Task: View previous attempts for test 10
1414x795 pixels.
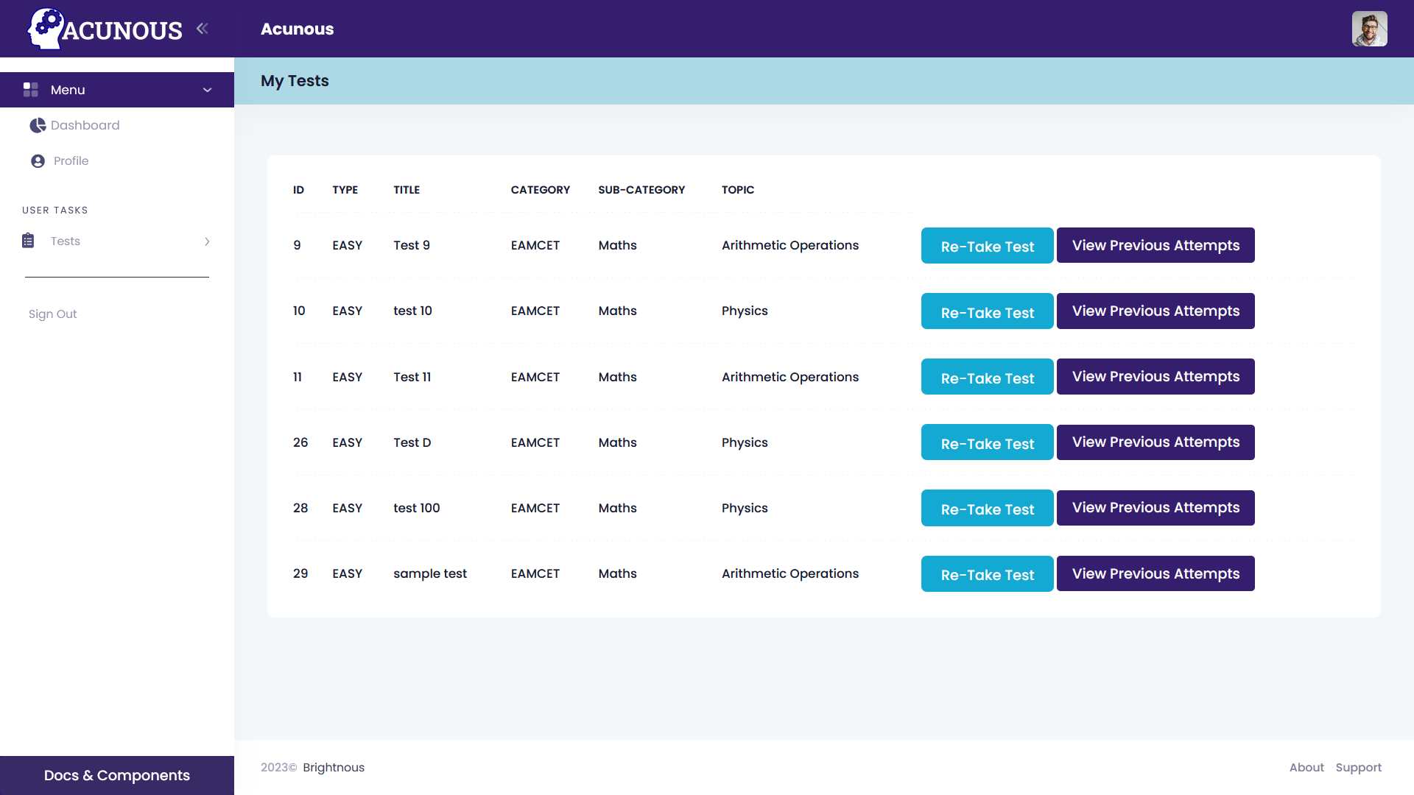Action: (x=1155, y=311)
